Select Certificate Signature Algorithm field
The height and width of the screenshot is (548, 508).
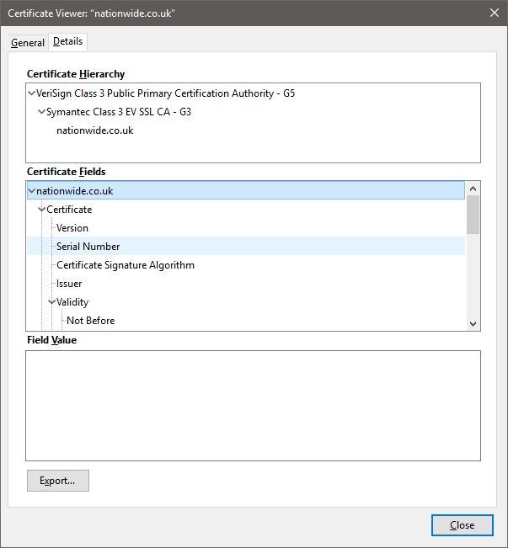pos(125,265)
